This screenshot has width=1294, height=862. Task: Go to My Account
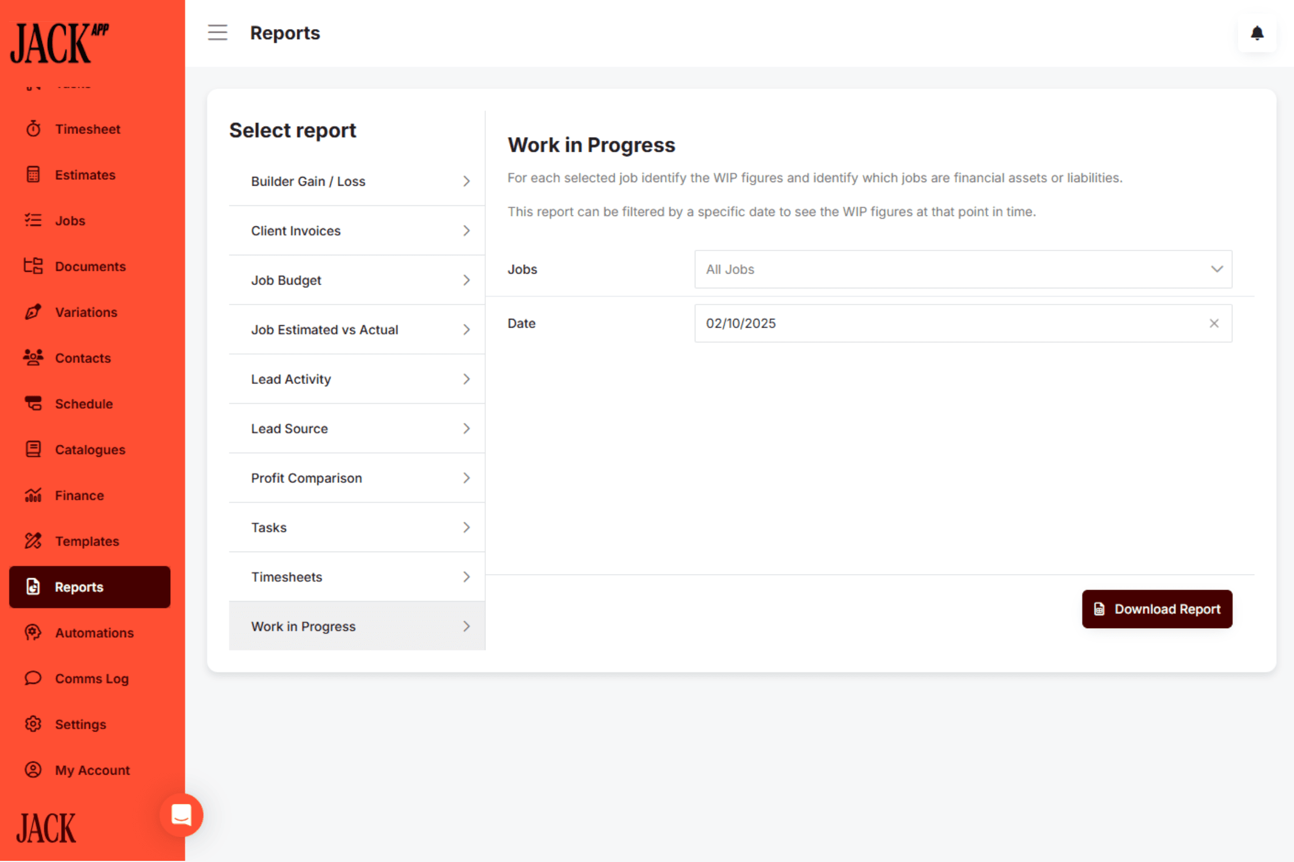click(x=92, y=770)
